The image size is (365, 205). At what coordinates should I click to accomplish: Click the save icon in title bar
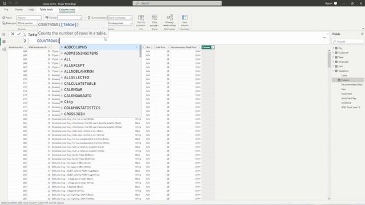5,3
